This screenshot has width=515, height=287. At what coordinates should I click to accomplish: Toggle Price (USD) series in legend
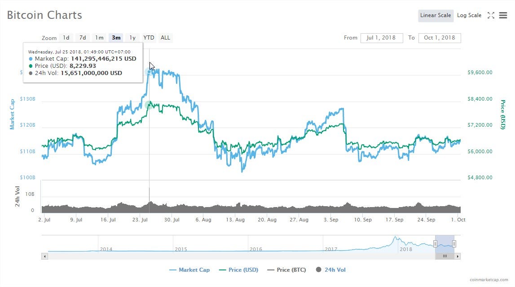tap(239, 270)
